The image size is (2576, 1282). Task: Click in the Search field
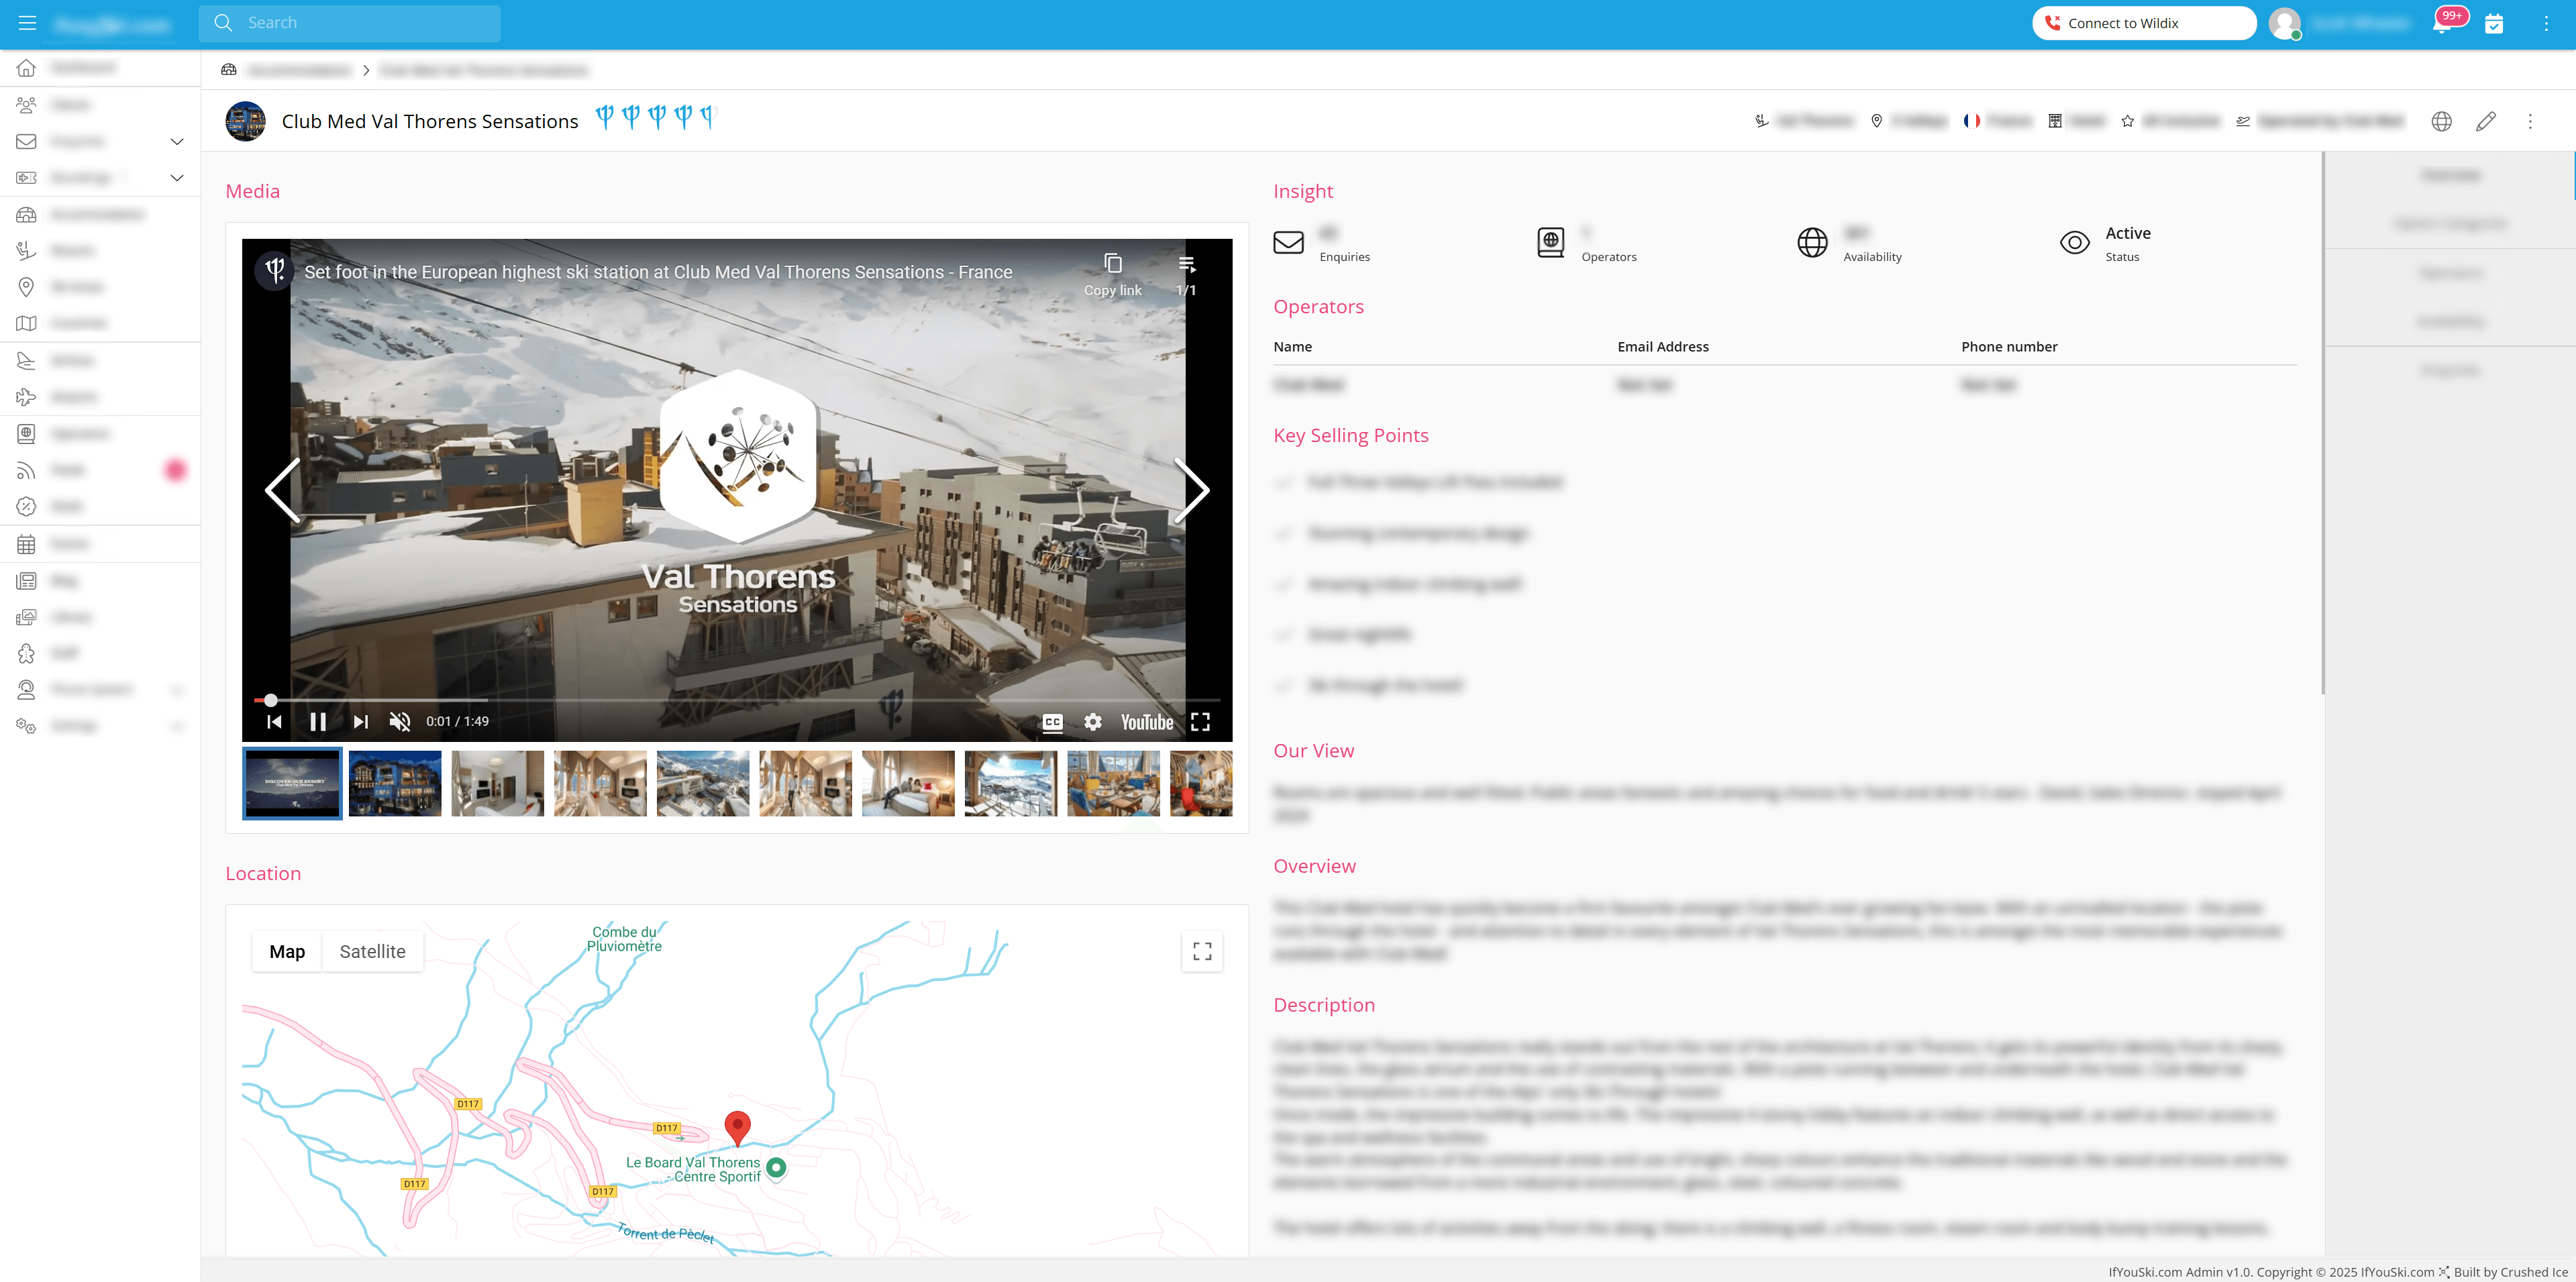[350, 23]
